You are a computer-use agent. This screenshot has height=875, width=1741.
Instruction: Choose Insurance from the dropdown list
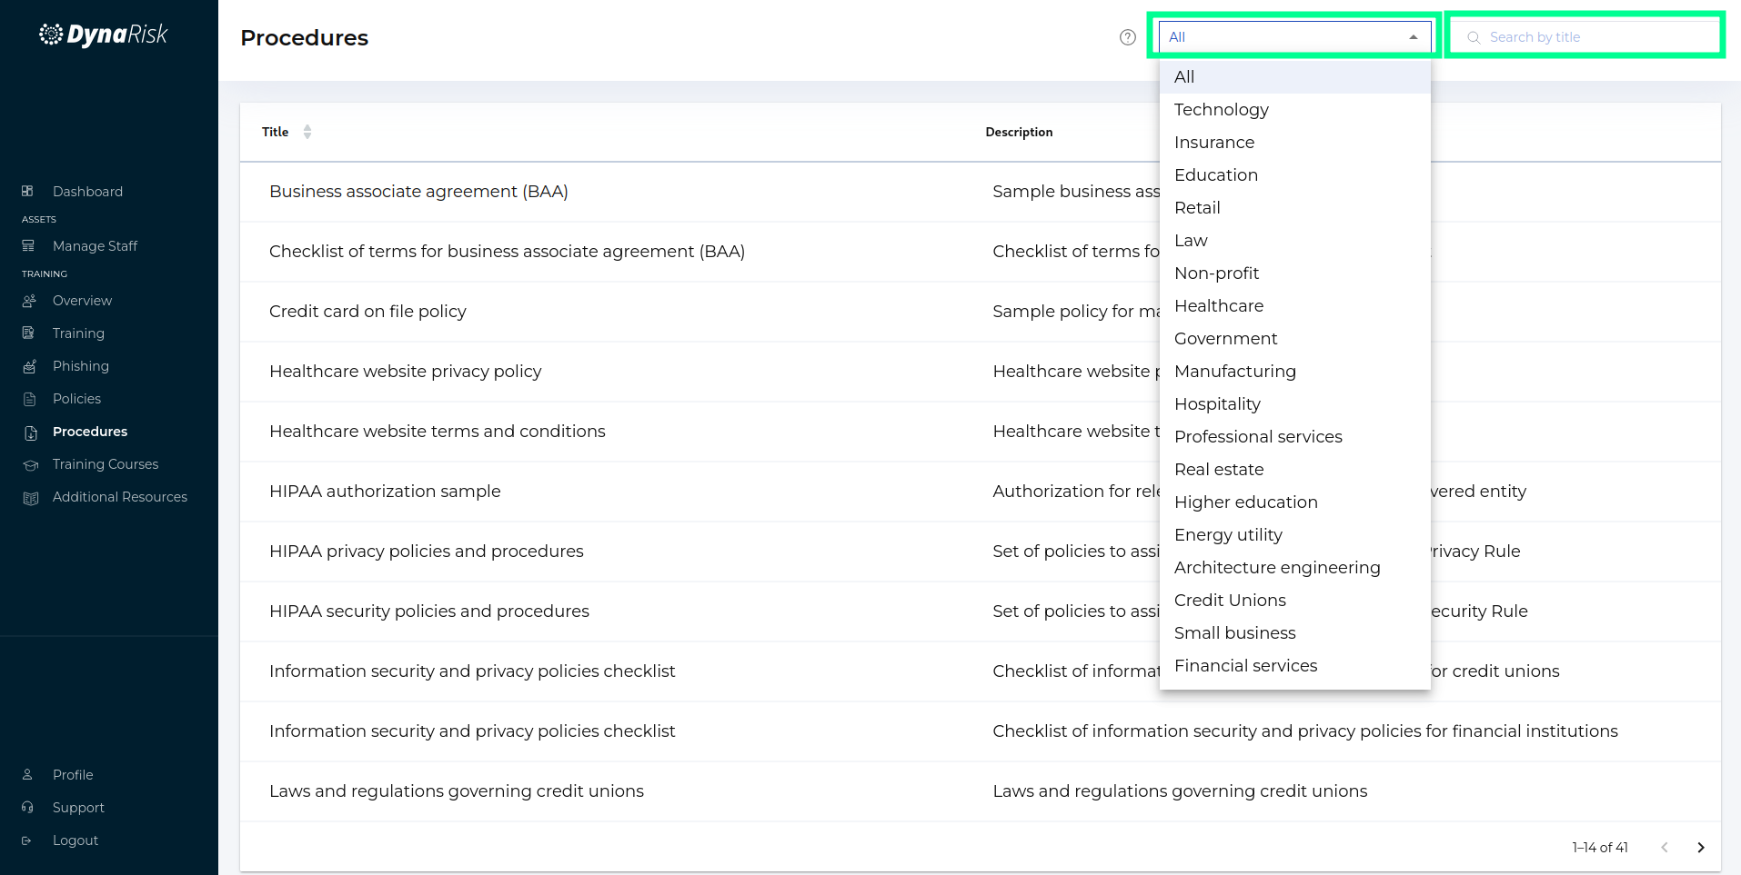[1295, 143]
